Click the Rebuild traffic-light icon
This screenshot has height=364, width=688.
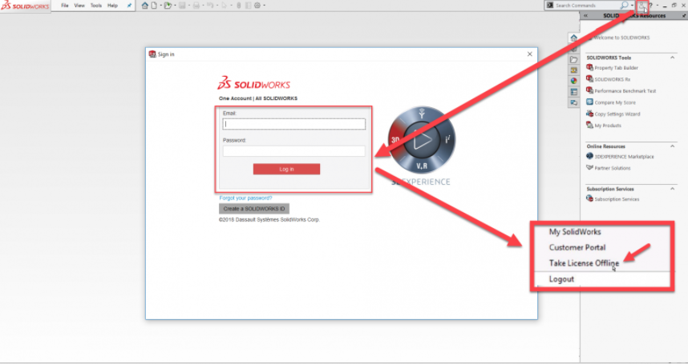tap(239, 6)
